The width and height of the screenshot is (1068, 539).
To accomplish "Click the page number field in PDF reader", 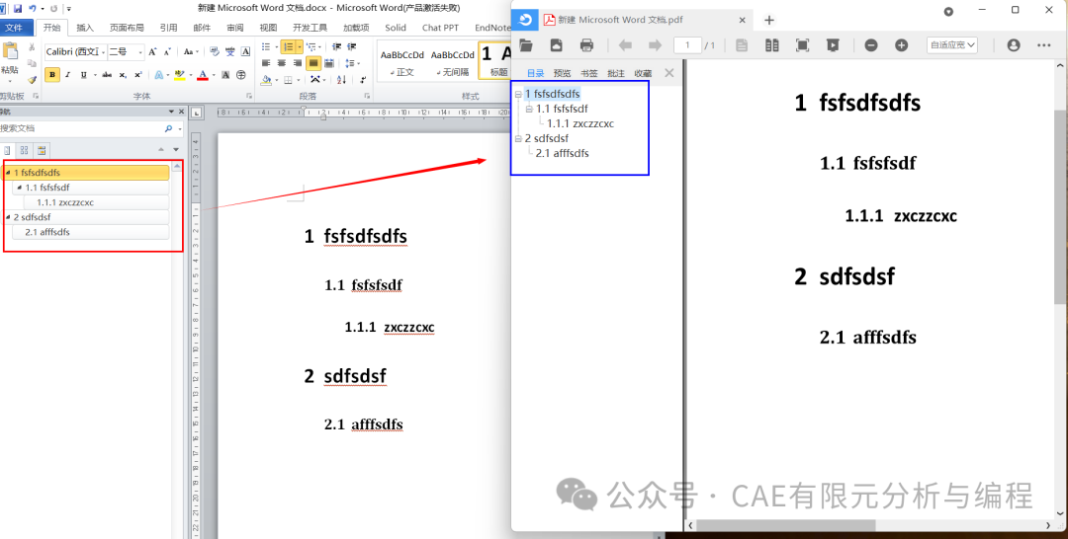I will click(687, 44).
